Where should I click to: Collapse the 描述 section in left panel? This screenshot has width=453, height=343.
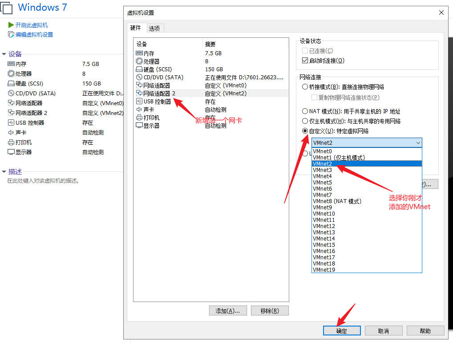click(x=4, y=172)
